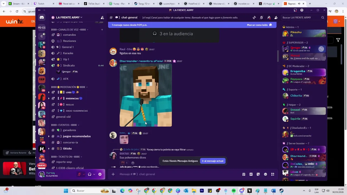This screenshot has width=347, height=195.
Task: Open the gift Nitro icon in message bar
Action: (x=244, y=174)
